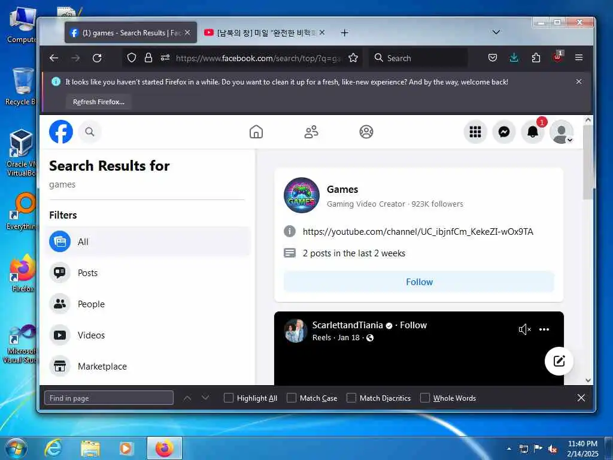Open tracking protection shield icon

(132, 58)
